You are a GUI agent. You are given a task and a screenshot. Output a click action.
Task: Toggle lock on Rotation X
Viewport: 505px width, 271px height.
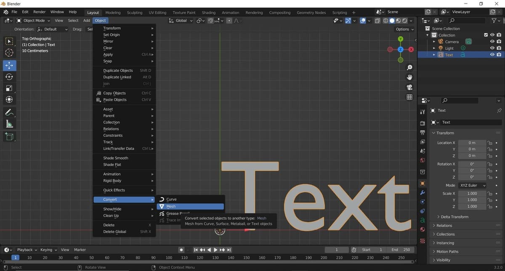(489, 164)
